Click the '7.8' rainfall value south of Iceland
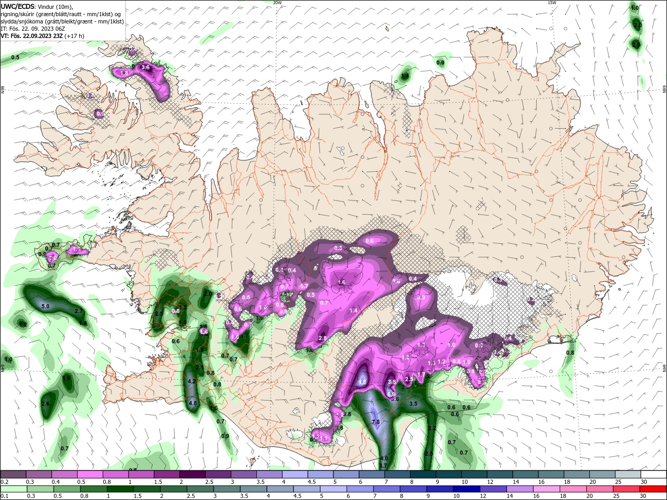The image size is (667, 500). pyautogui.click(x=376, y=422)
